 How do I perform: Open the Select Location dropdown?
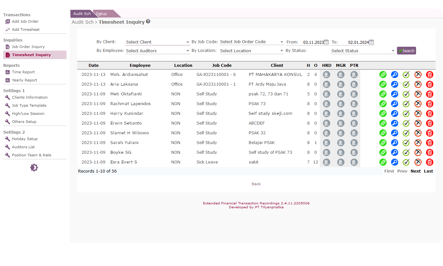click(x=252, y=51)
